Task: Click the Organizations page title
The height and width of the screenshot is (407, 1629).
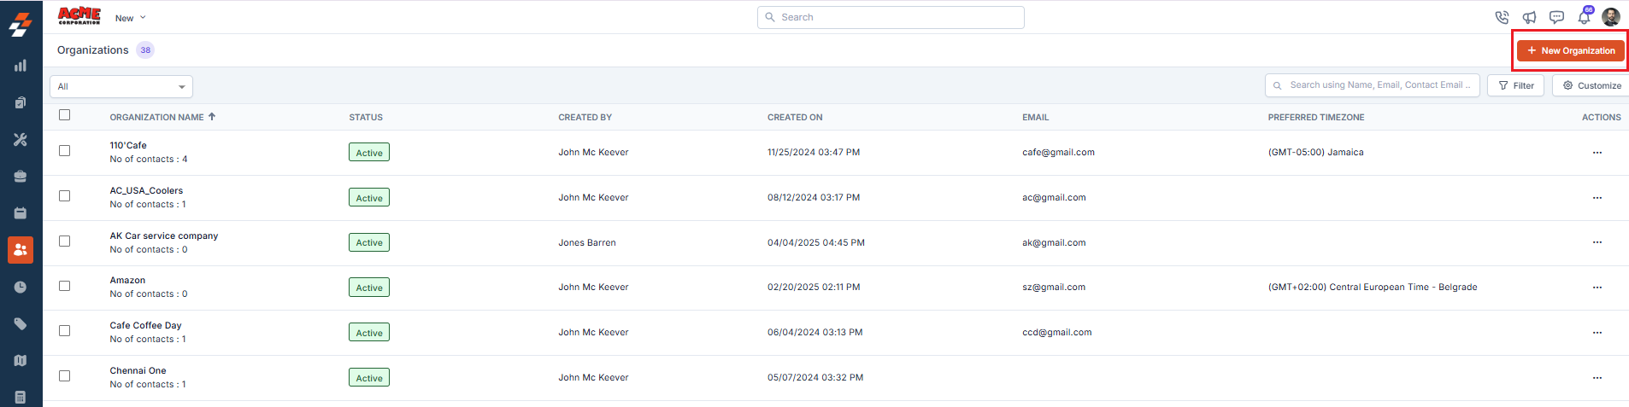Action: (x=93, y=50)
